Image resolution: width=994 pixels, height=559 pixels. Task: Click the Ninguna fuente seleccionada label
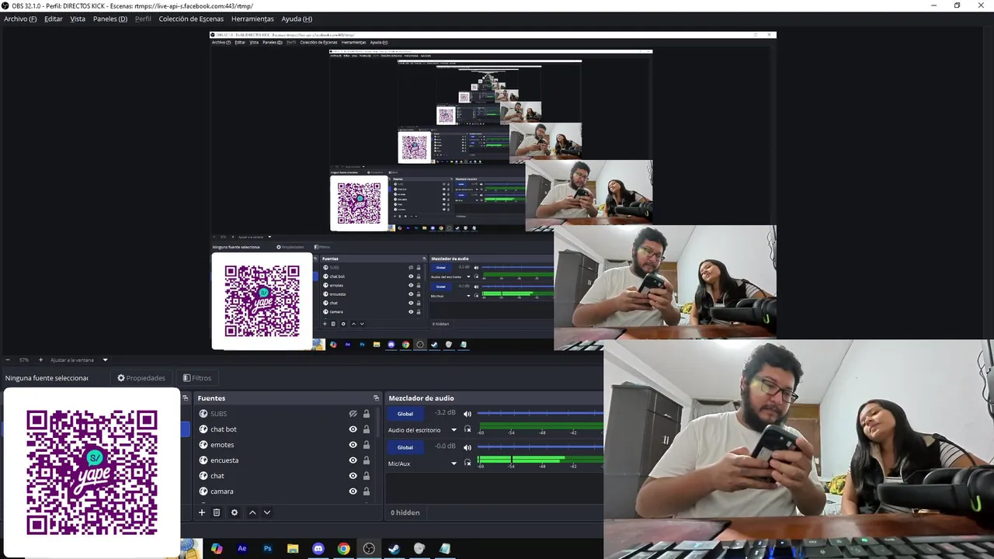click(47, 378)
